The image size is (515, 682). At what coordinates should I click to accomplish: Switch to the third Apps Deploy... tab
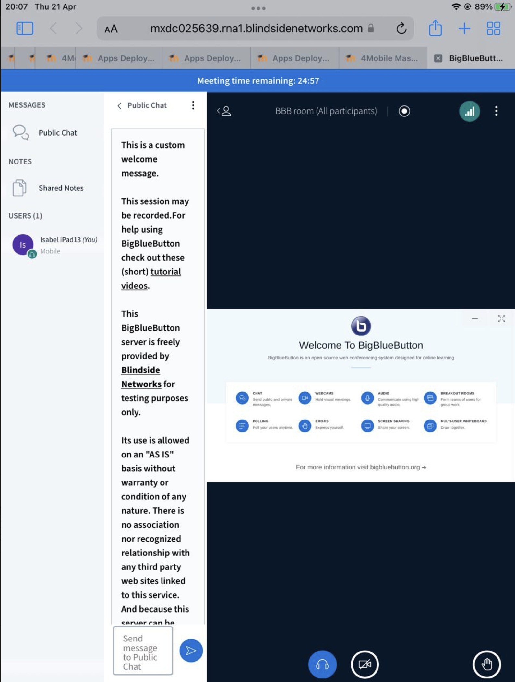tap(294, 58)
